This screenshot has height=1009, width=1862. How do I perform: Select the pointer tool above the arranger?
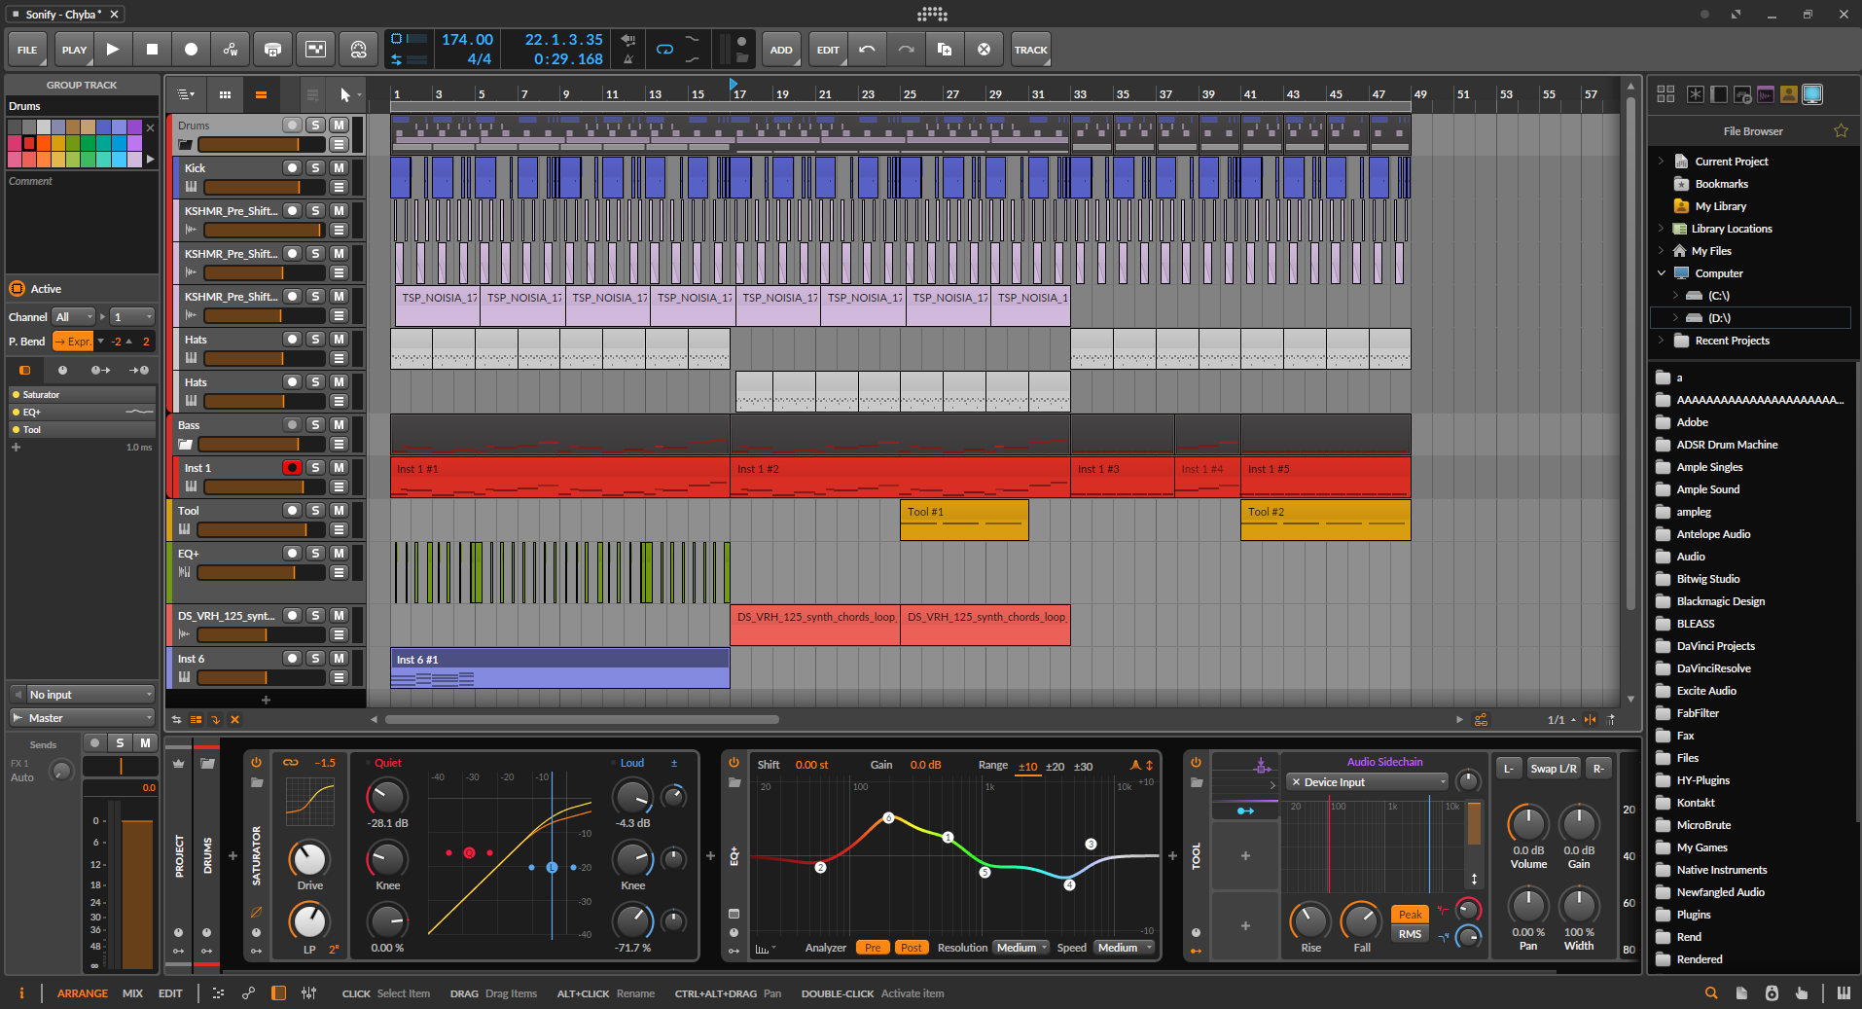point(346,94)
